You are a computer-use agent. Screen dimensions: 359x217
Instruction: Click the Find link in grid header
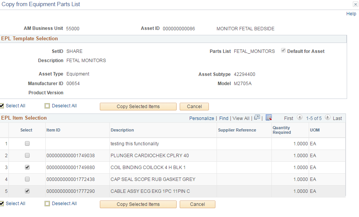[223, 118]
